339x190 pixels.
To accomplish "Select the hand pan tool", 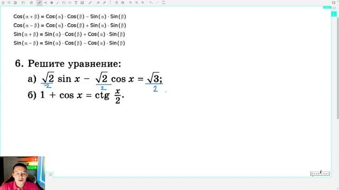I will 117,3.
